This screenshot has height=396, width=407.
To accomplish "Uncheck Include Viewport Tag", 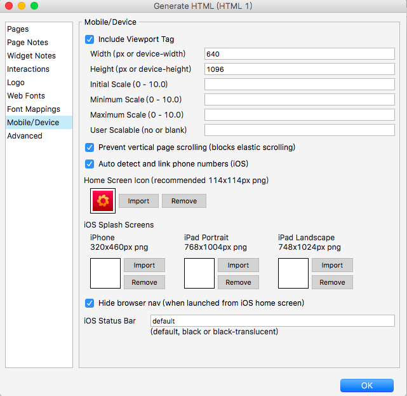I will pos(90,39).
